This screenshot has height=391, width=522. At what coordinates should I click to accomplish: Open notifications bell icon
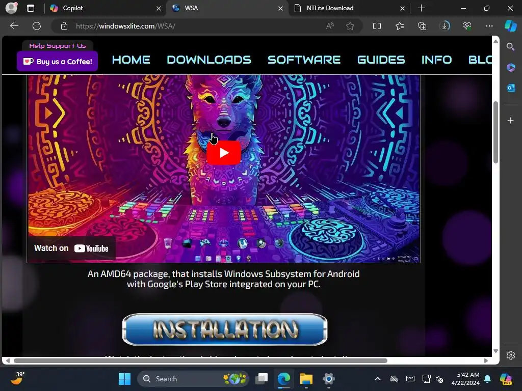[487, 379]
